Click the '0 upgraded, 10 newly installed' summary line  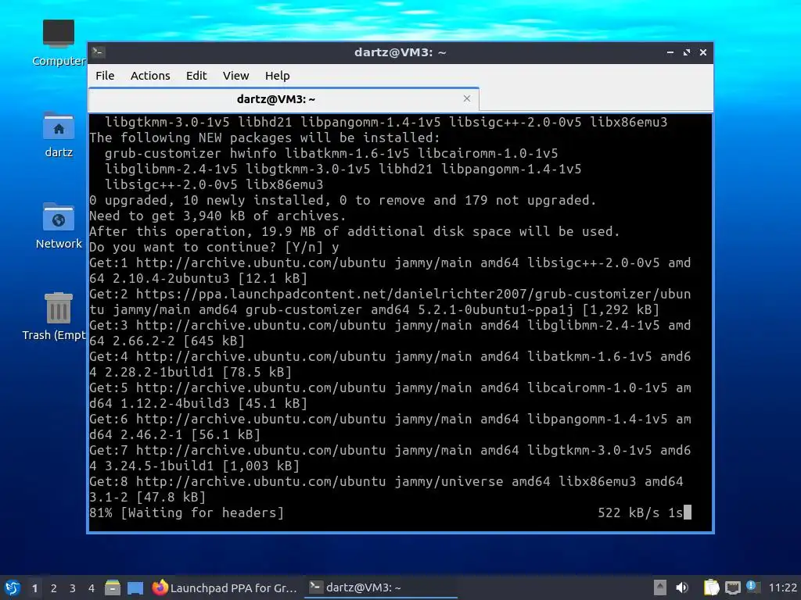[343, 201]
